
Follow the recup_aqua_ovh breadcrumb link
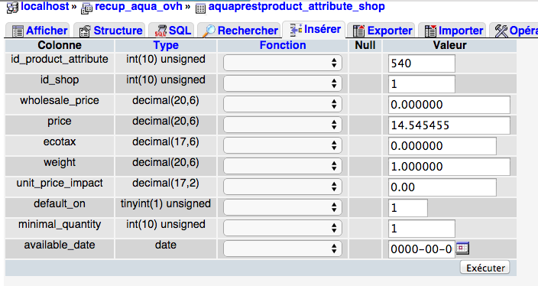tap(138, 6)
